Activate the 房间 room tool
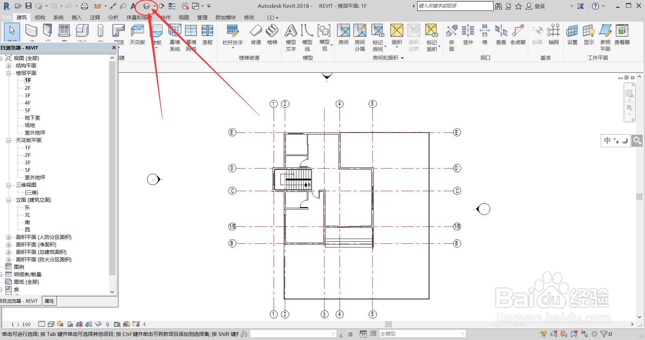 pyautogui.click(x=344, y=35)
